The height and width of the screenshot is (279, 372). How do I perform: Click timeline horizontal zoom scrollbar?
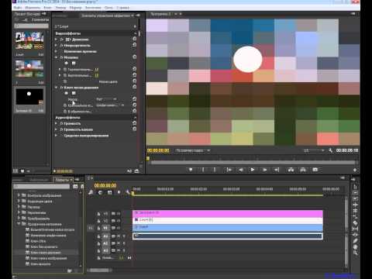[99, 270]
